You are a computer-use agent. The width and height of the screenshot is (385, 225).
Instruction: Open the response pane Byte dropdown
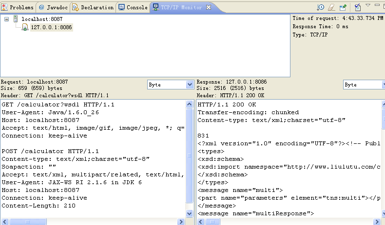coord(384,85)
